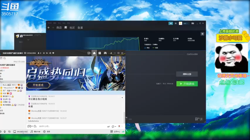This screenshot has width=250, height=140.
Task: Click the info alert icon in the chat title bar
Action: click(x=53, y=53)
